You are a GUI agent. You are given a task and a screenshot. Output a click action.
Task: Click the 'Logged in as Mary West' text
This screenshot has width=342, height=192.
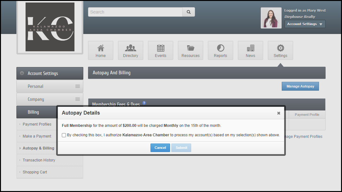[305, 10]
